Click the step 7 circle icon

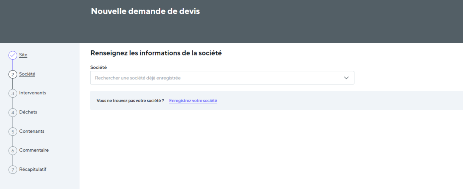coord(13,170)
